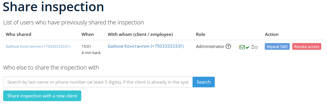Click the Role column header
Image resolution: width=327 pixels, height=104 pixels.
pyautogui.click(x=201, y=34)
